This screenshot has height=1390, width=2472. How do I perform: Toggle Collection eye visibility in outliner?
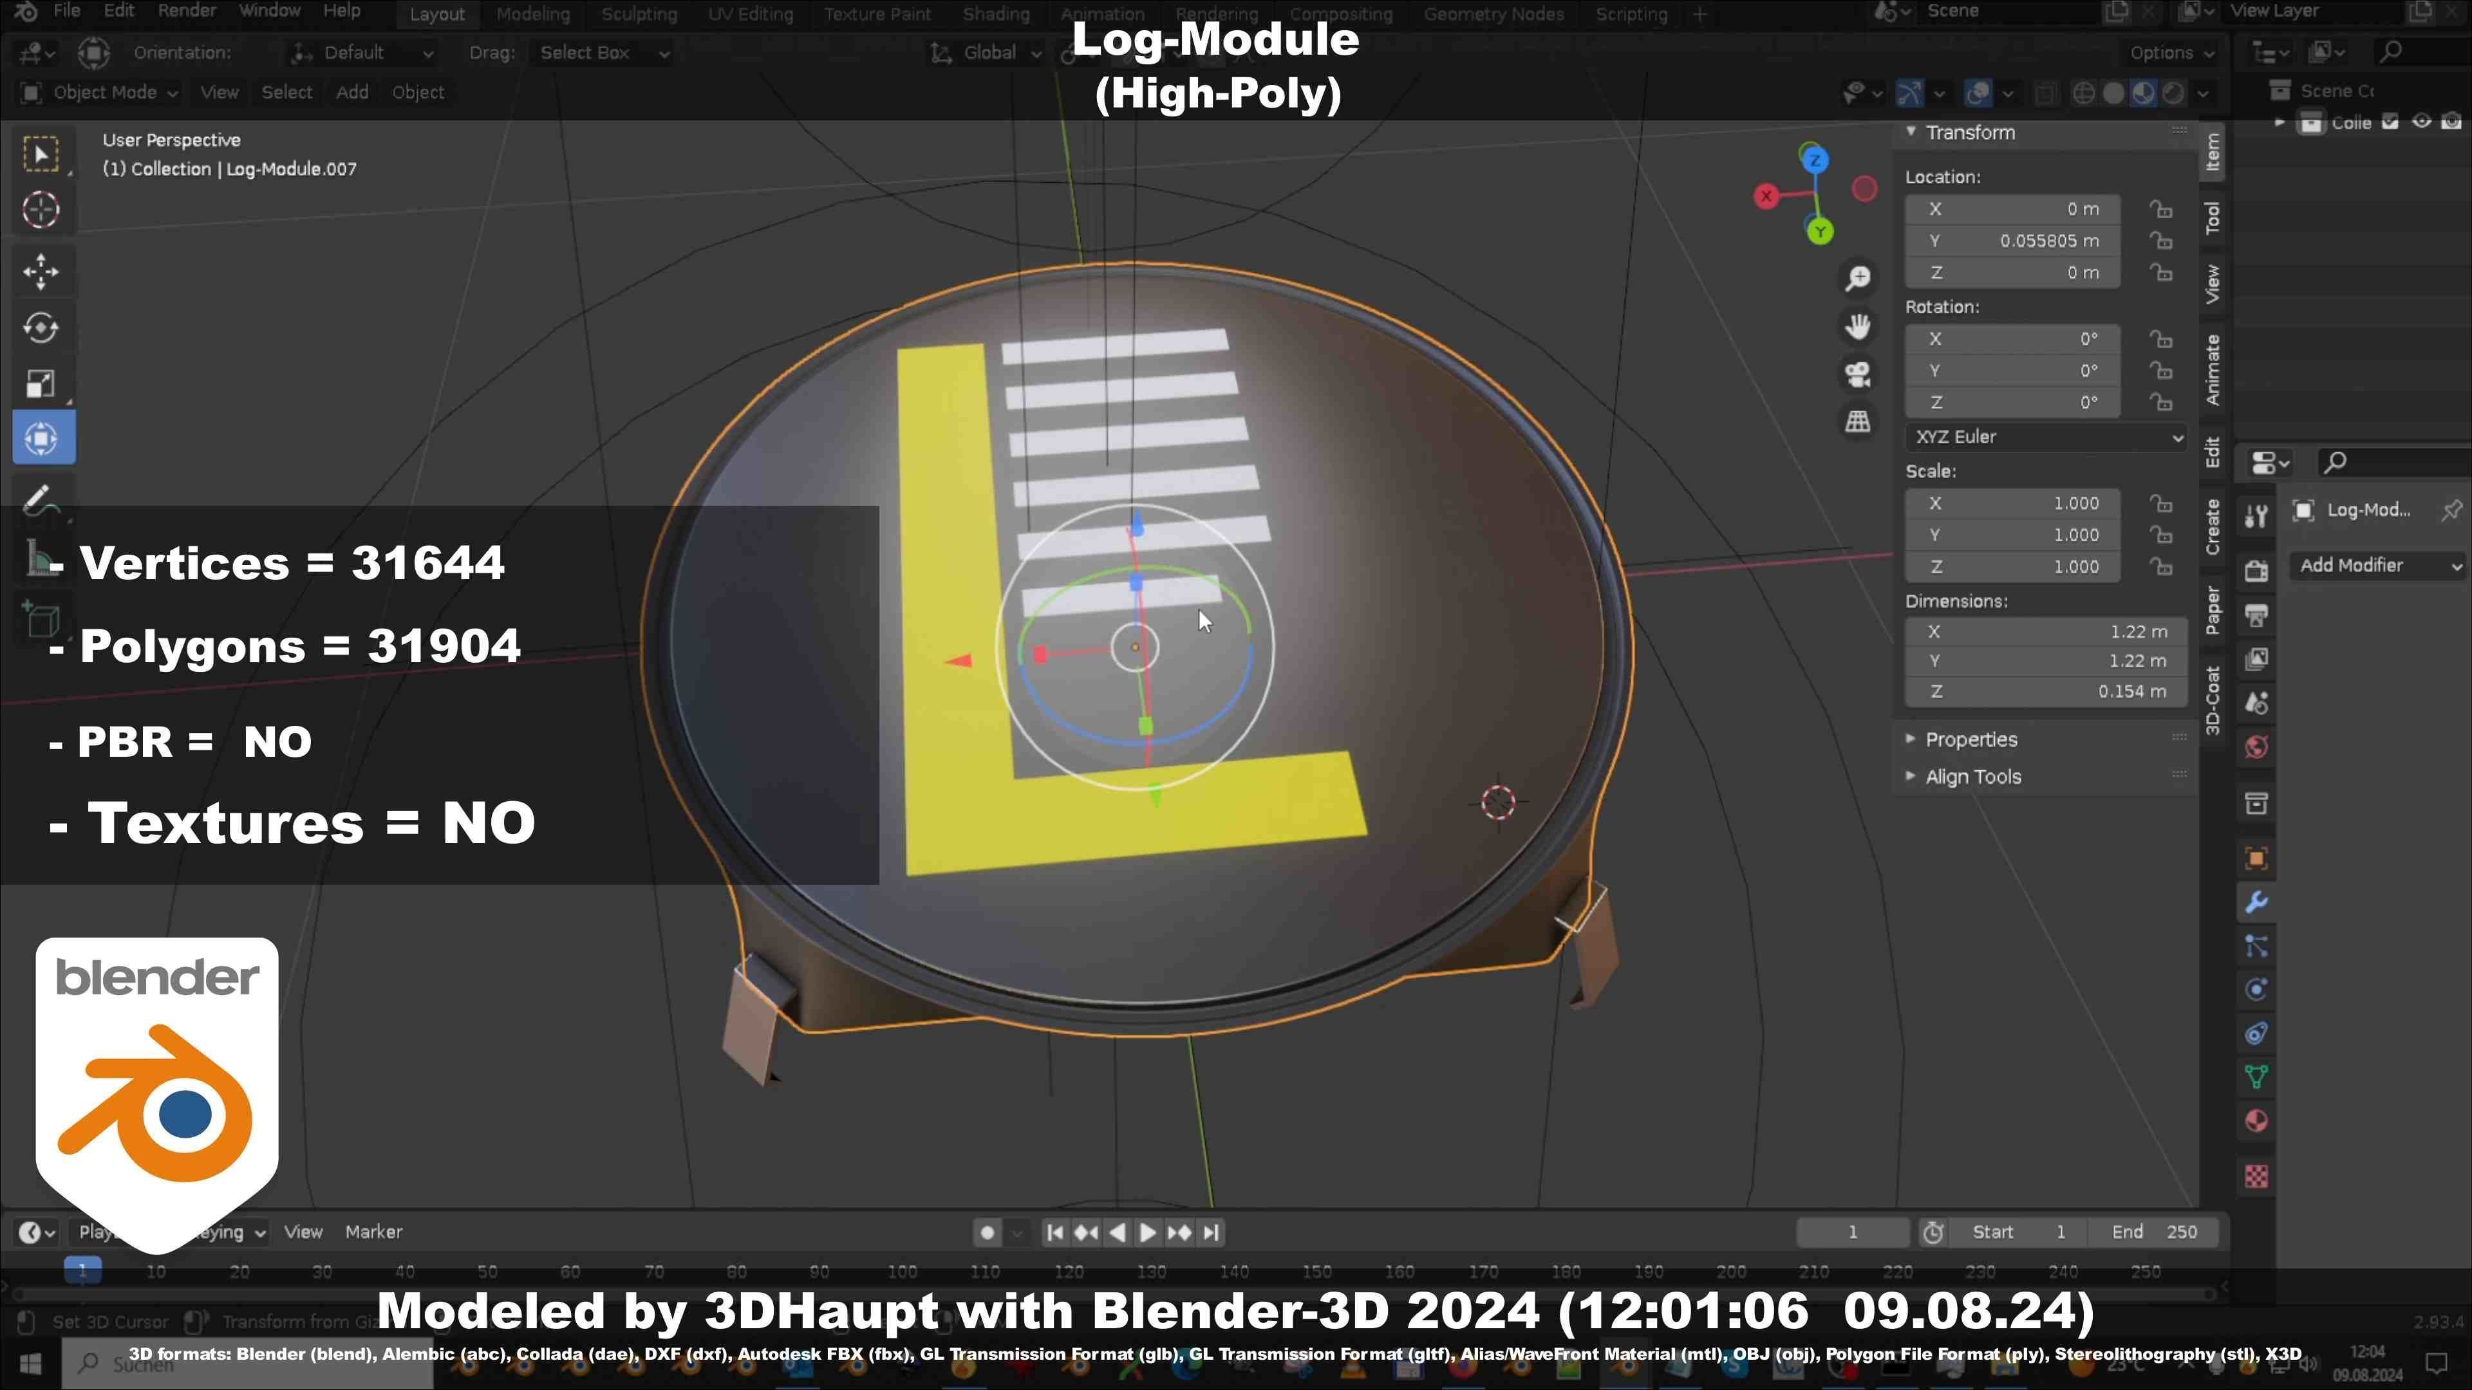tap(2421, 122)
